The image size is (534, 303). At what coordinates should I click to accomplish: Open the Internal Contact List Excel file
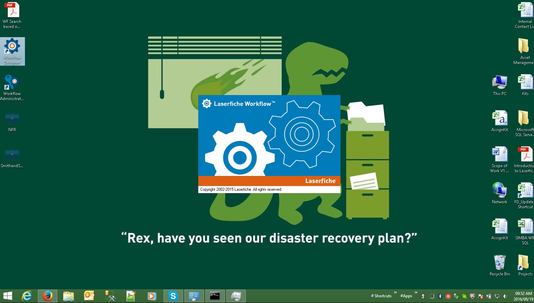click(525, 15)
